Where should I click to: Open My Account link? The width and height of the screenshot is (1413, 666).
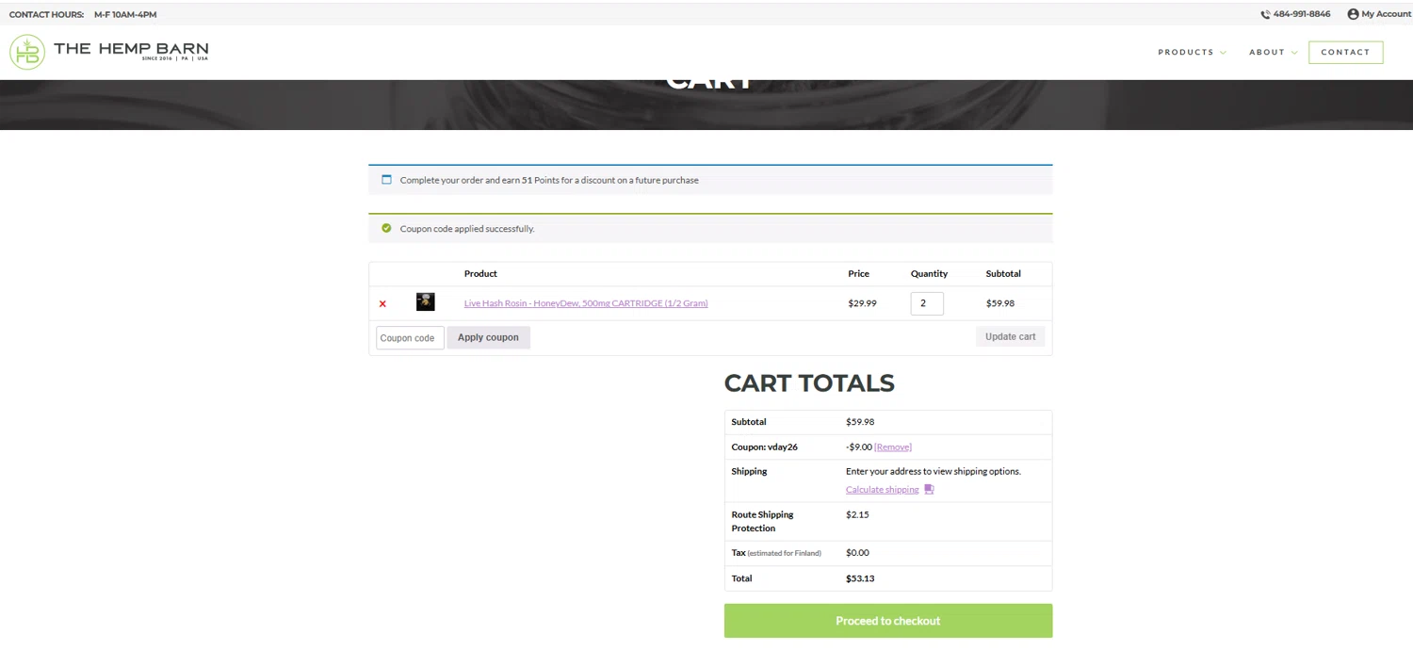click(x=1386, y=14)
